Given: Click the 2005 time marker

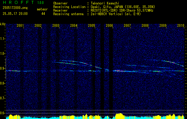Looking at the screenshot, I should [x=92, y=25].
